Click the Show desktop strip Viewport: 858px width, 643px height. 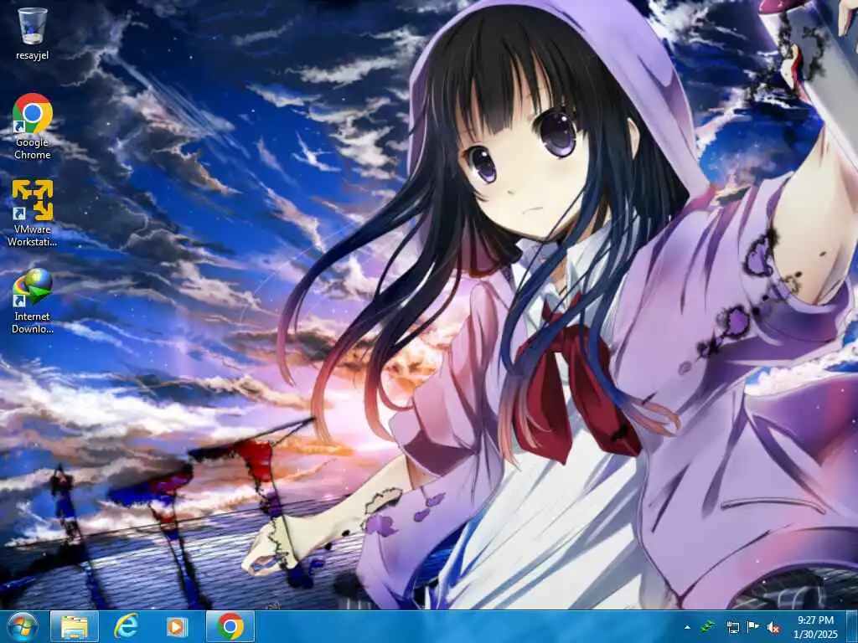click(x=851, y=626)
